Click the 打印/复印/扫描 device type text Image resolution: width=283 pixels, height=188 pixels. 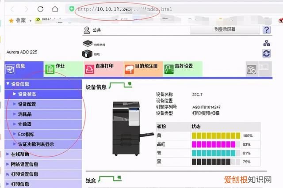[x=206, y=113]
